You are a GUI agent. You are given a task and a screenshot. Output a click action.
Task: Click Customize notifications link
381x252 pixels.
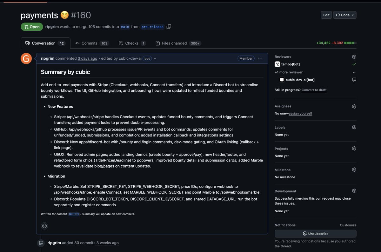pyautogui.click(x=348, y=225)
